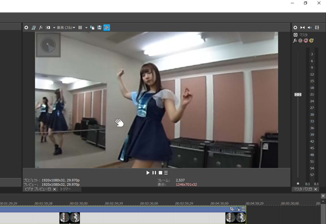Image resolution: width=326 pixels, height=224 pixels.
Task: Click the timeline marker tool flag button
Action: 323,196
